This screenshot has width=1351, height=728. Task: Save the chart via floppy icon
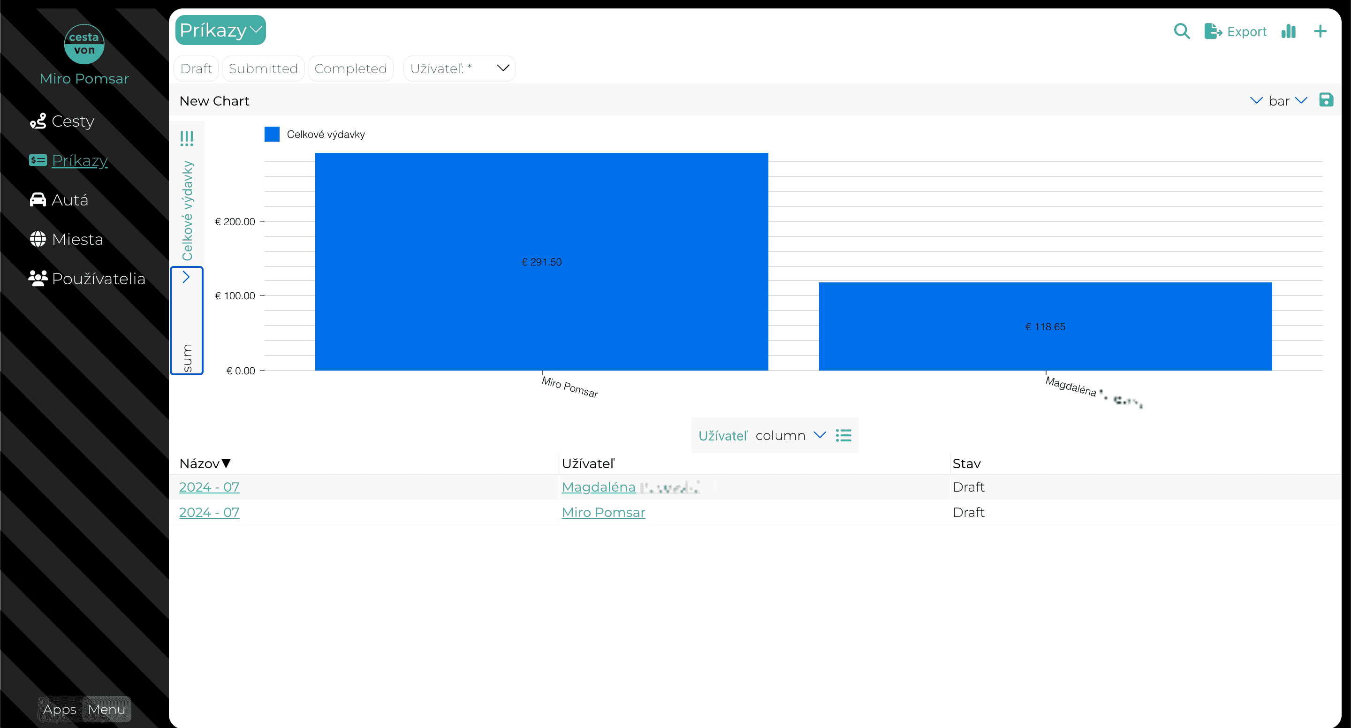pos(1326,99)
